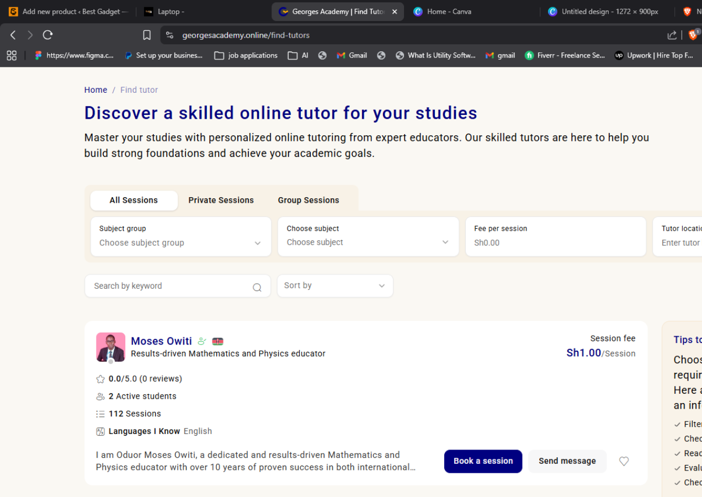Go back via the Home breadcrumb link

point(95,89)
